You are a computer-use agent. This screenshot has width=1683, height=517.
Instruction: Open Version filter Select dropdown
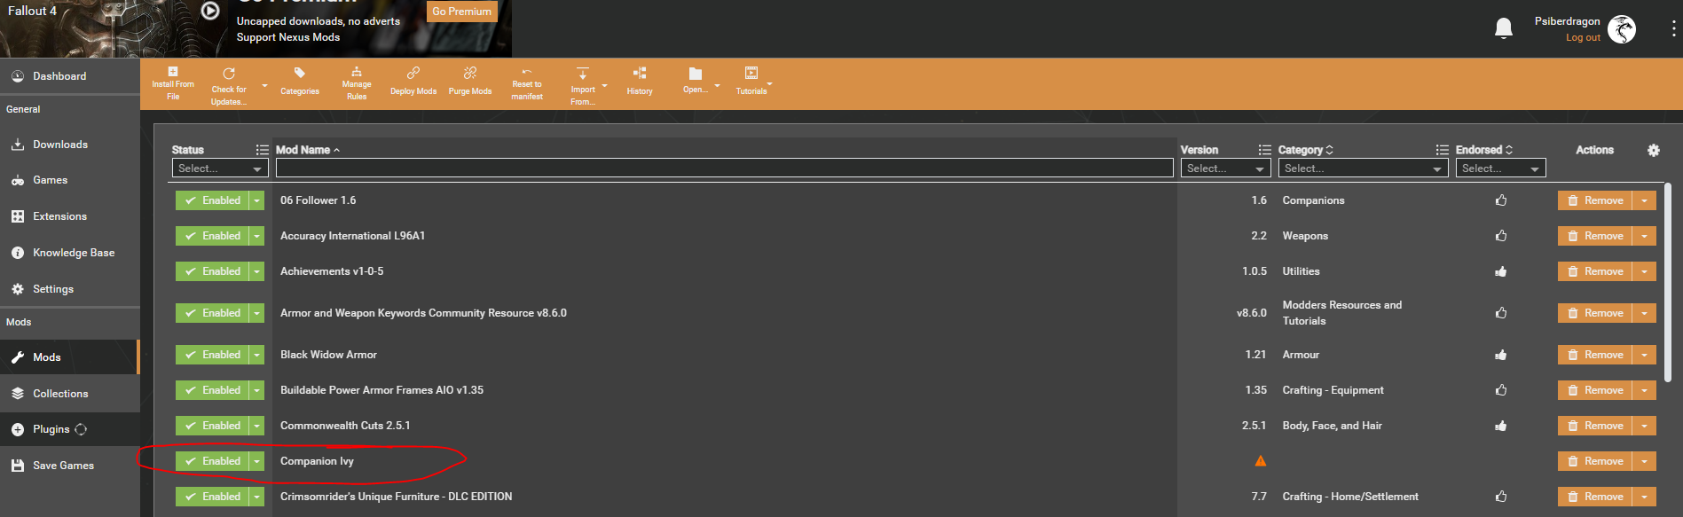pyautogui.click(x=1225, y=168)
